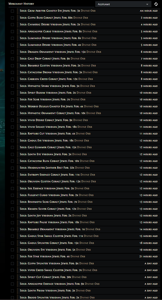Click the Kraken Sliver Cobalt Jewel entry
The width and height of the screenshot is (162, 300).
pos(89,209)
